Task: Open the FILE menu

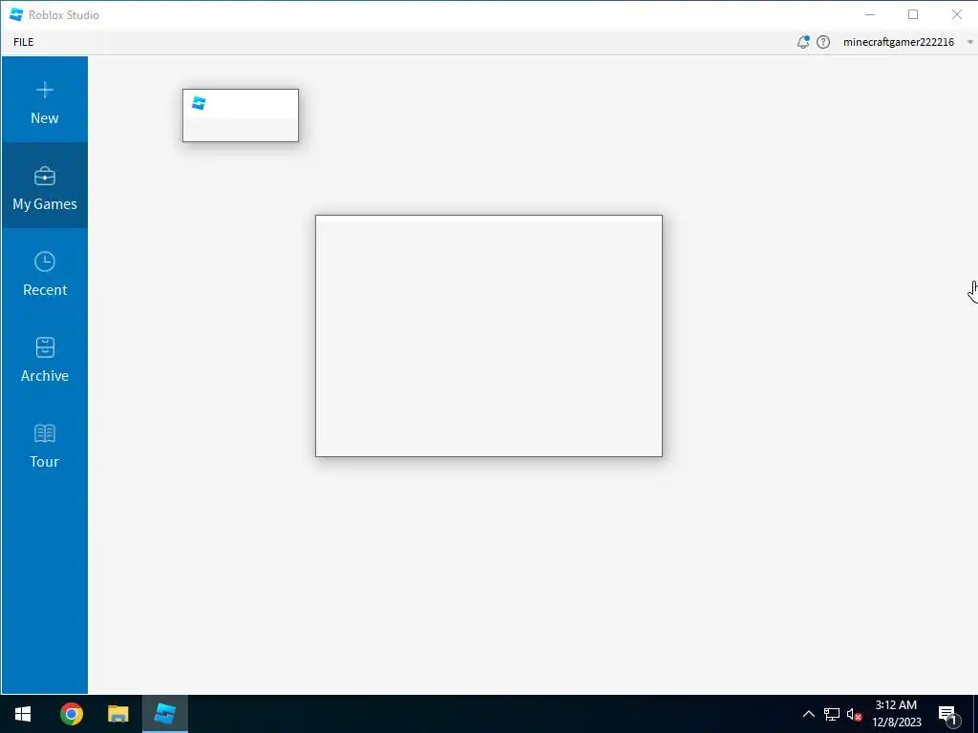Action: point(24,42)
